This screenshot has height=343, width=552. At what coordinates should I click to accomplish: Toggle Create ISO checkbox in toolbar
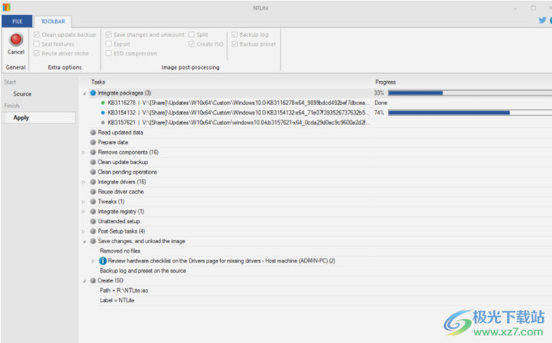pyautogui.click(x=191, y=44)
